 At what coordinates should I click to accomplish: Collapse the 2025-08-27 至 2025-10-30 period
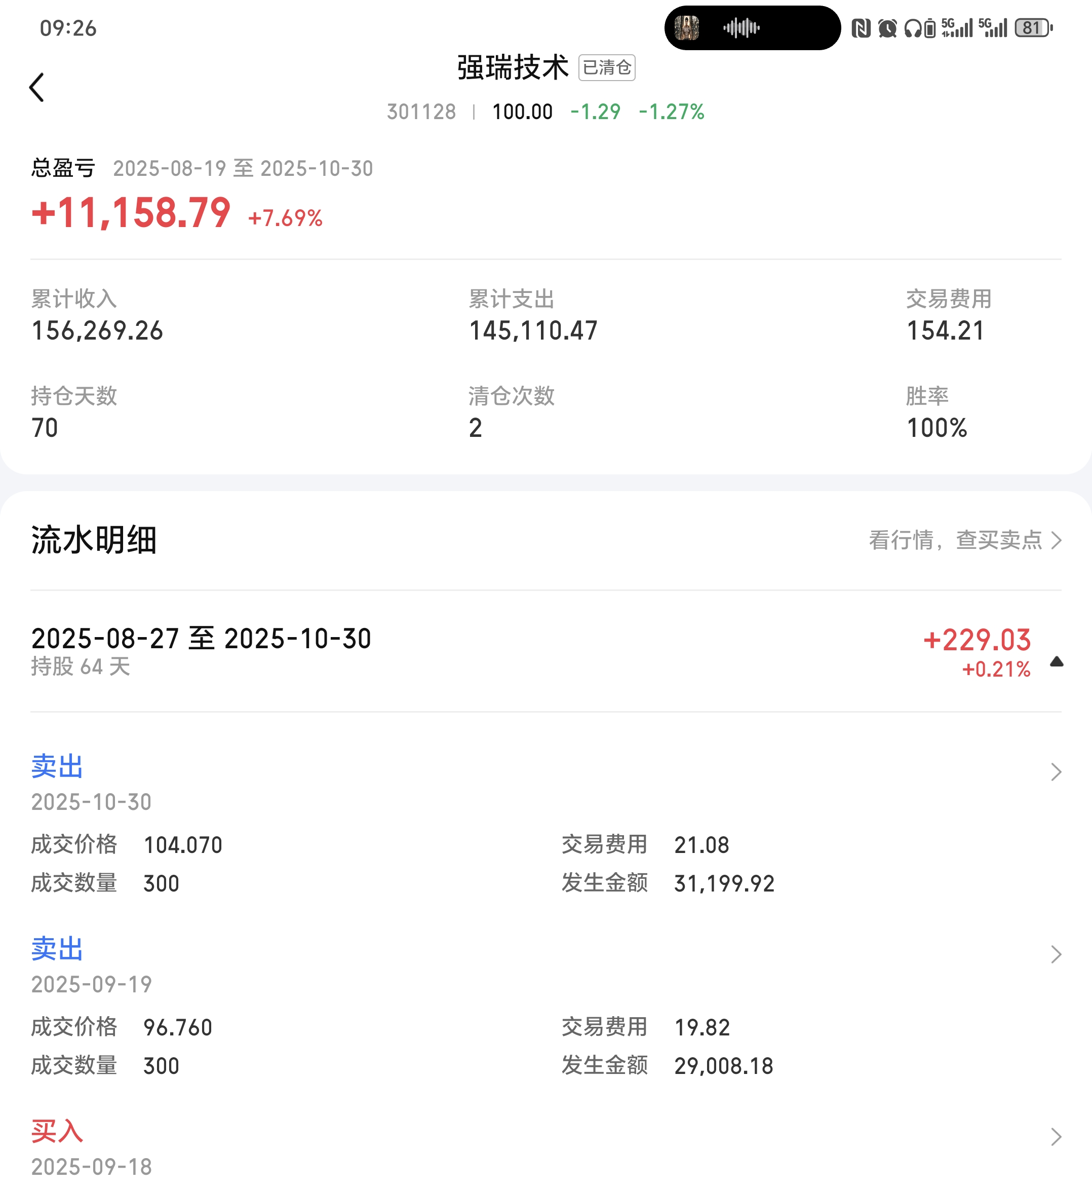pyautogui.click(x=1057, y=662)
